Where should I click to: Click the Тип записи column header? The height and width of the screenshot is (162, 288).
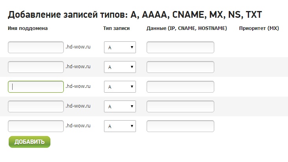click(x=116, y=28)
